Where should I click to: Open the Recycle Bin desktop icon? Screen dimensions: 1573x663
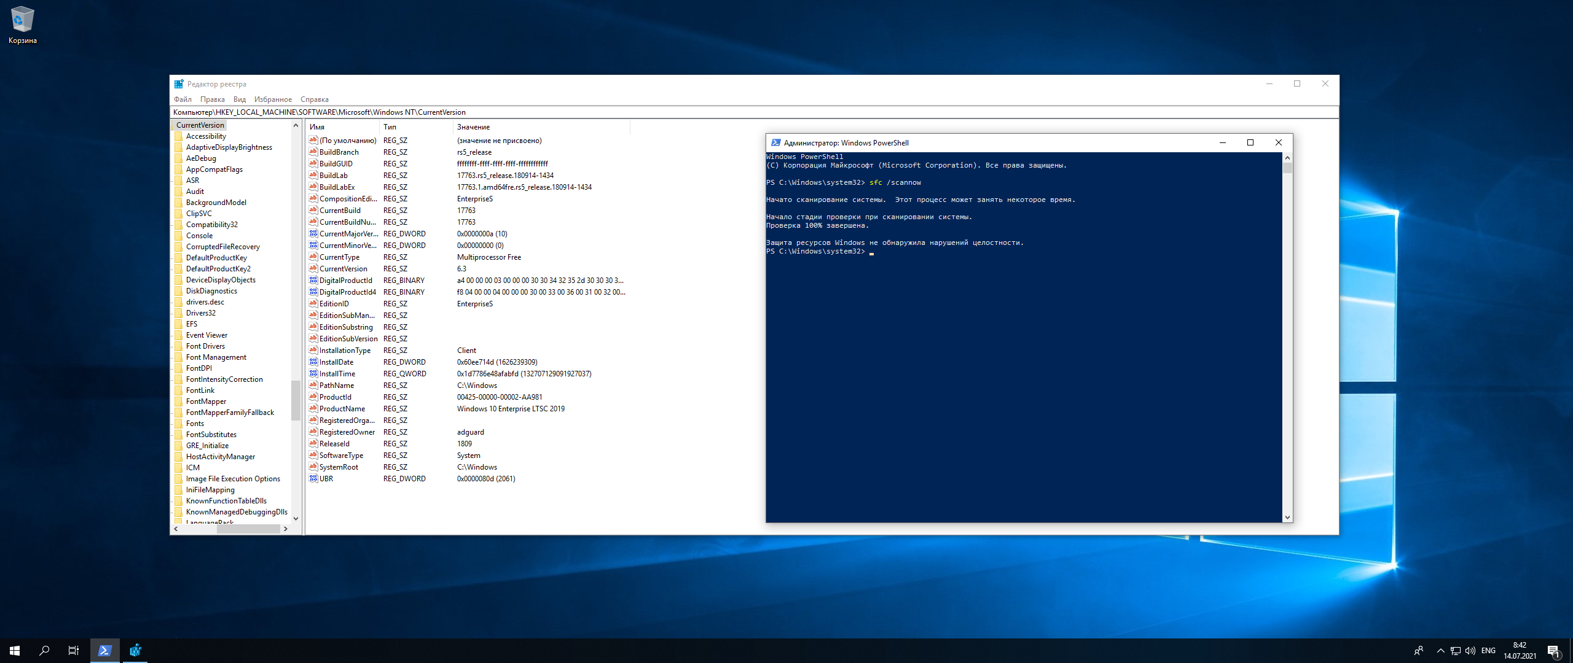[23, 25]
